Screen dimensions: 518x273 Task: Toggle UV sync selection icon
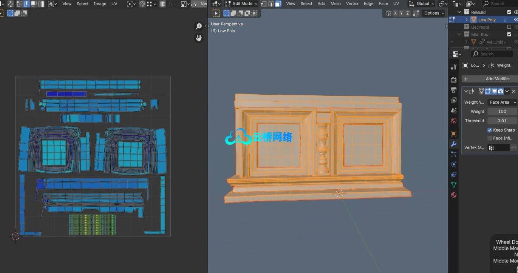pos(10,4)
